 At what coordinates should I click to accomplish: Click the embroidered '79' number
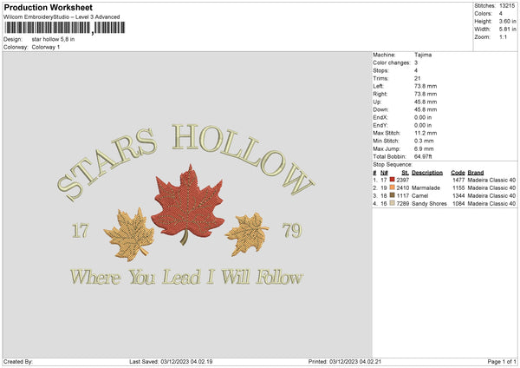click(292, 231)
